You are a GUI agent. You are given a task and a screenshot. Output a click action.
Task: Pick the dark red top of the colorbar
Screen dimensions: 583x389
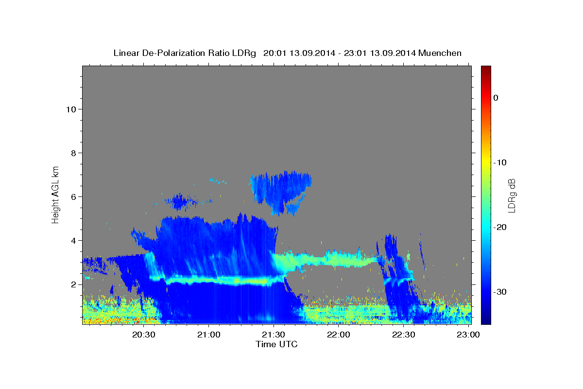[x=486, y=70]
